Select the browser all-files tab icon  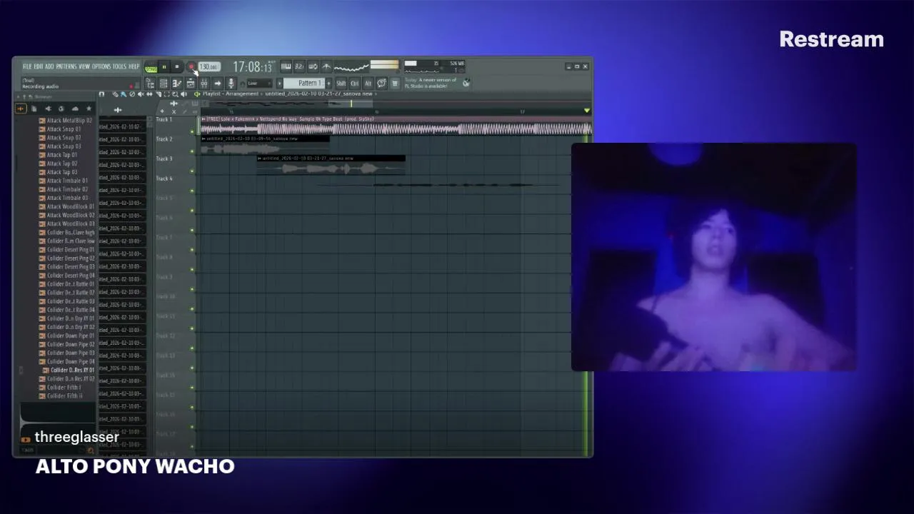click(20, 109)
